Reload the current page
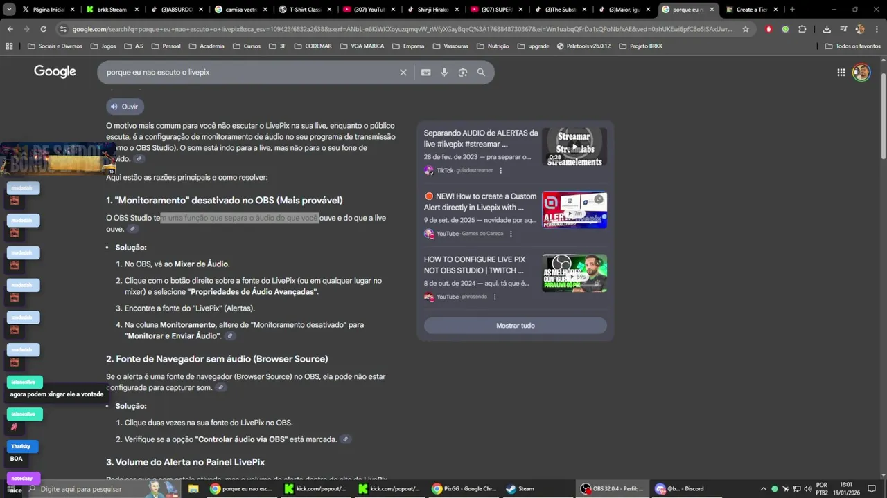The image size is (887, 498). [43, 29]
